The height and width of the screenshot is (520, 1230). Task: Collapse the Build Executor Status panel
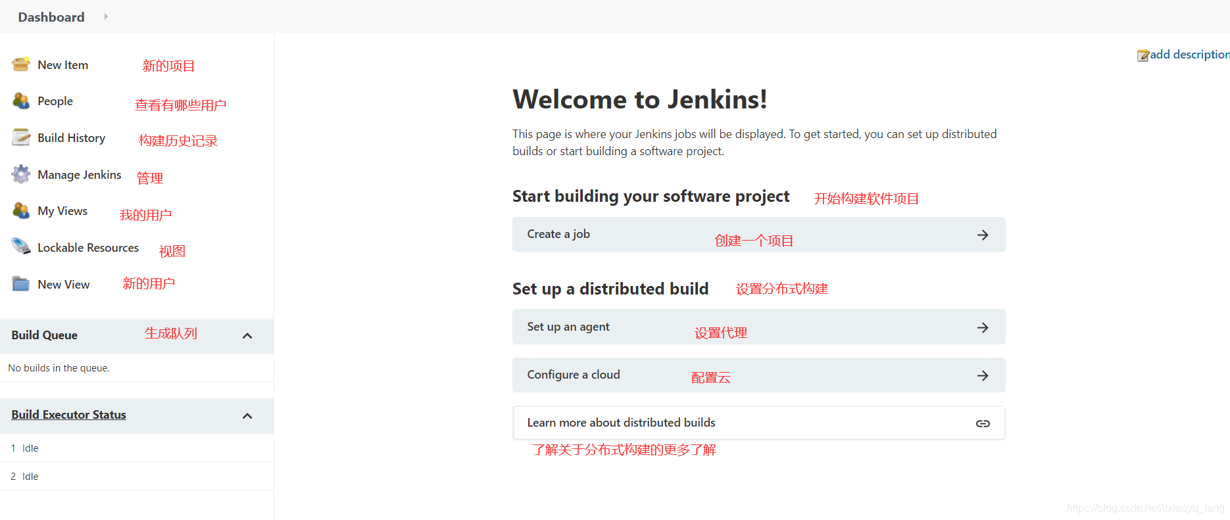(247, 416)
